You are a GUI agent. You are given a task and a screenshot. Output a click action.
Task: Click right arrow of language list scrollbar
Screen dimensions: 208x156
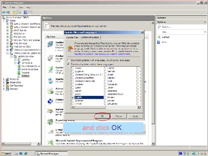point(139,107)
